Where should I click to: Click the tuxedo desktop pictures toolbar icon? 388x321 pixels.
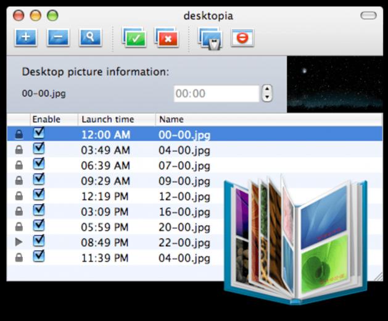point(210,38)
